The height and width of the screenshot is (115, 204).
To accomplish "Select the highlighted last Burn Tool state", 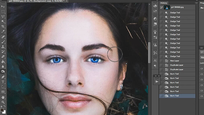I will coord(177,96).
